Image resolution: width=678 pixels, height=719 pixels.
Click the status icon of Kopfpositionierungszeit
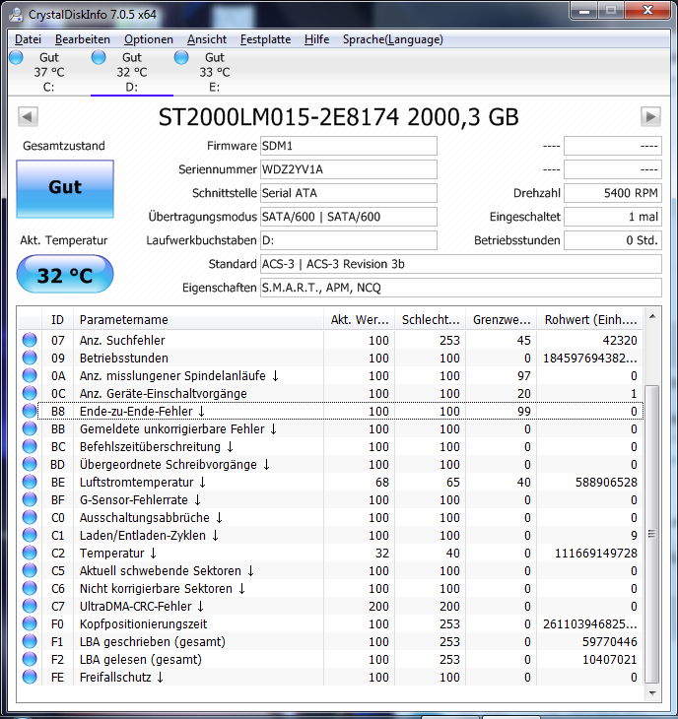(x=30, y=623)
